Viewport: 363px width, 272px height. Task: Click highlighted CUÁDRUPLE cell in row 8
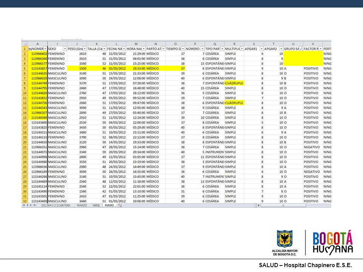[234, 83]
